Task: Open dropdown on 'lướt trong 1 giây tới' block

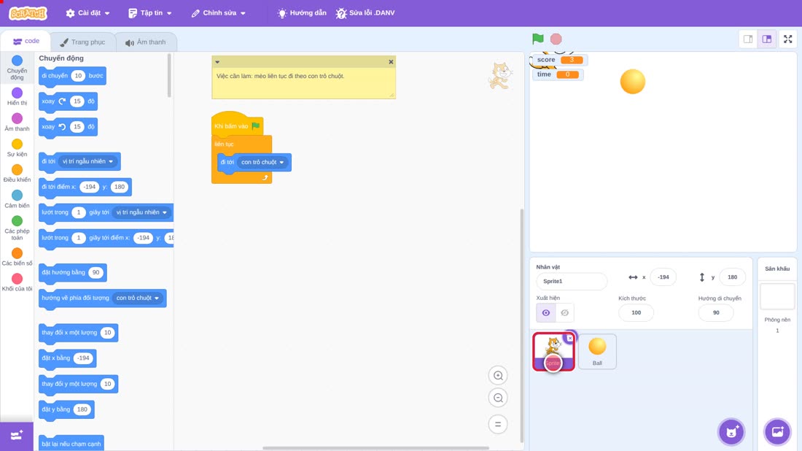Action: coord(141,212)
